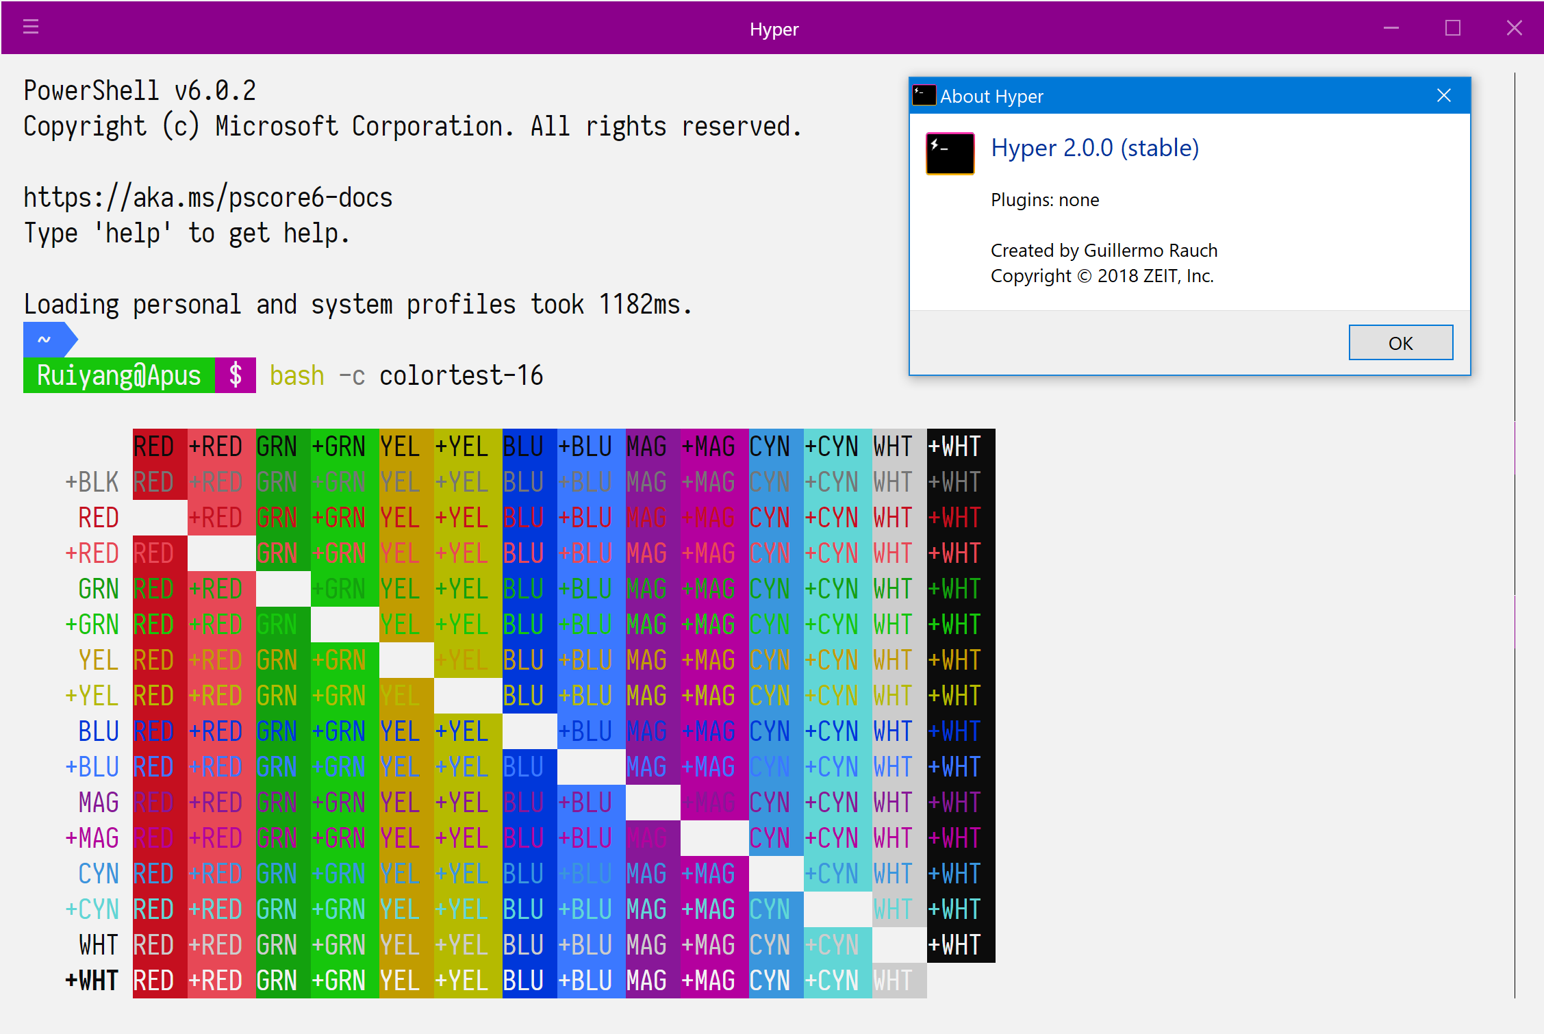Click the Hyper 2.0.0 (stable) heading
This screenshot has width=1544, height=1034.
pyautogui.click(x=1094, y=148)
